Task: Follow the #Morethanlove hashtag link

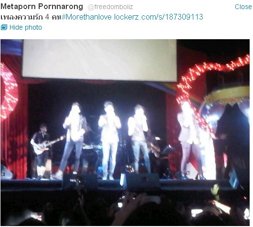Action: point(86,17)
